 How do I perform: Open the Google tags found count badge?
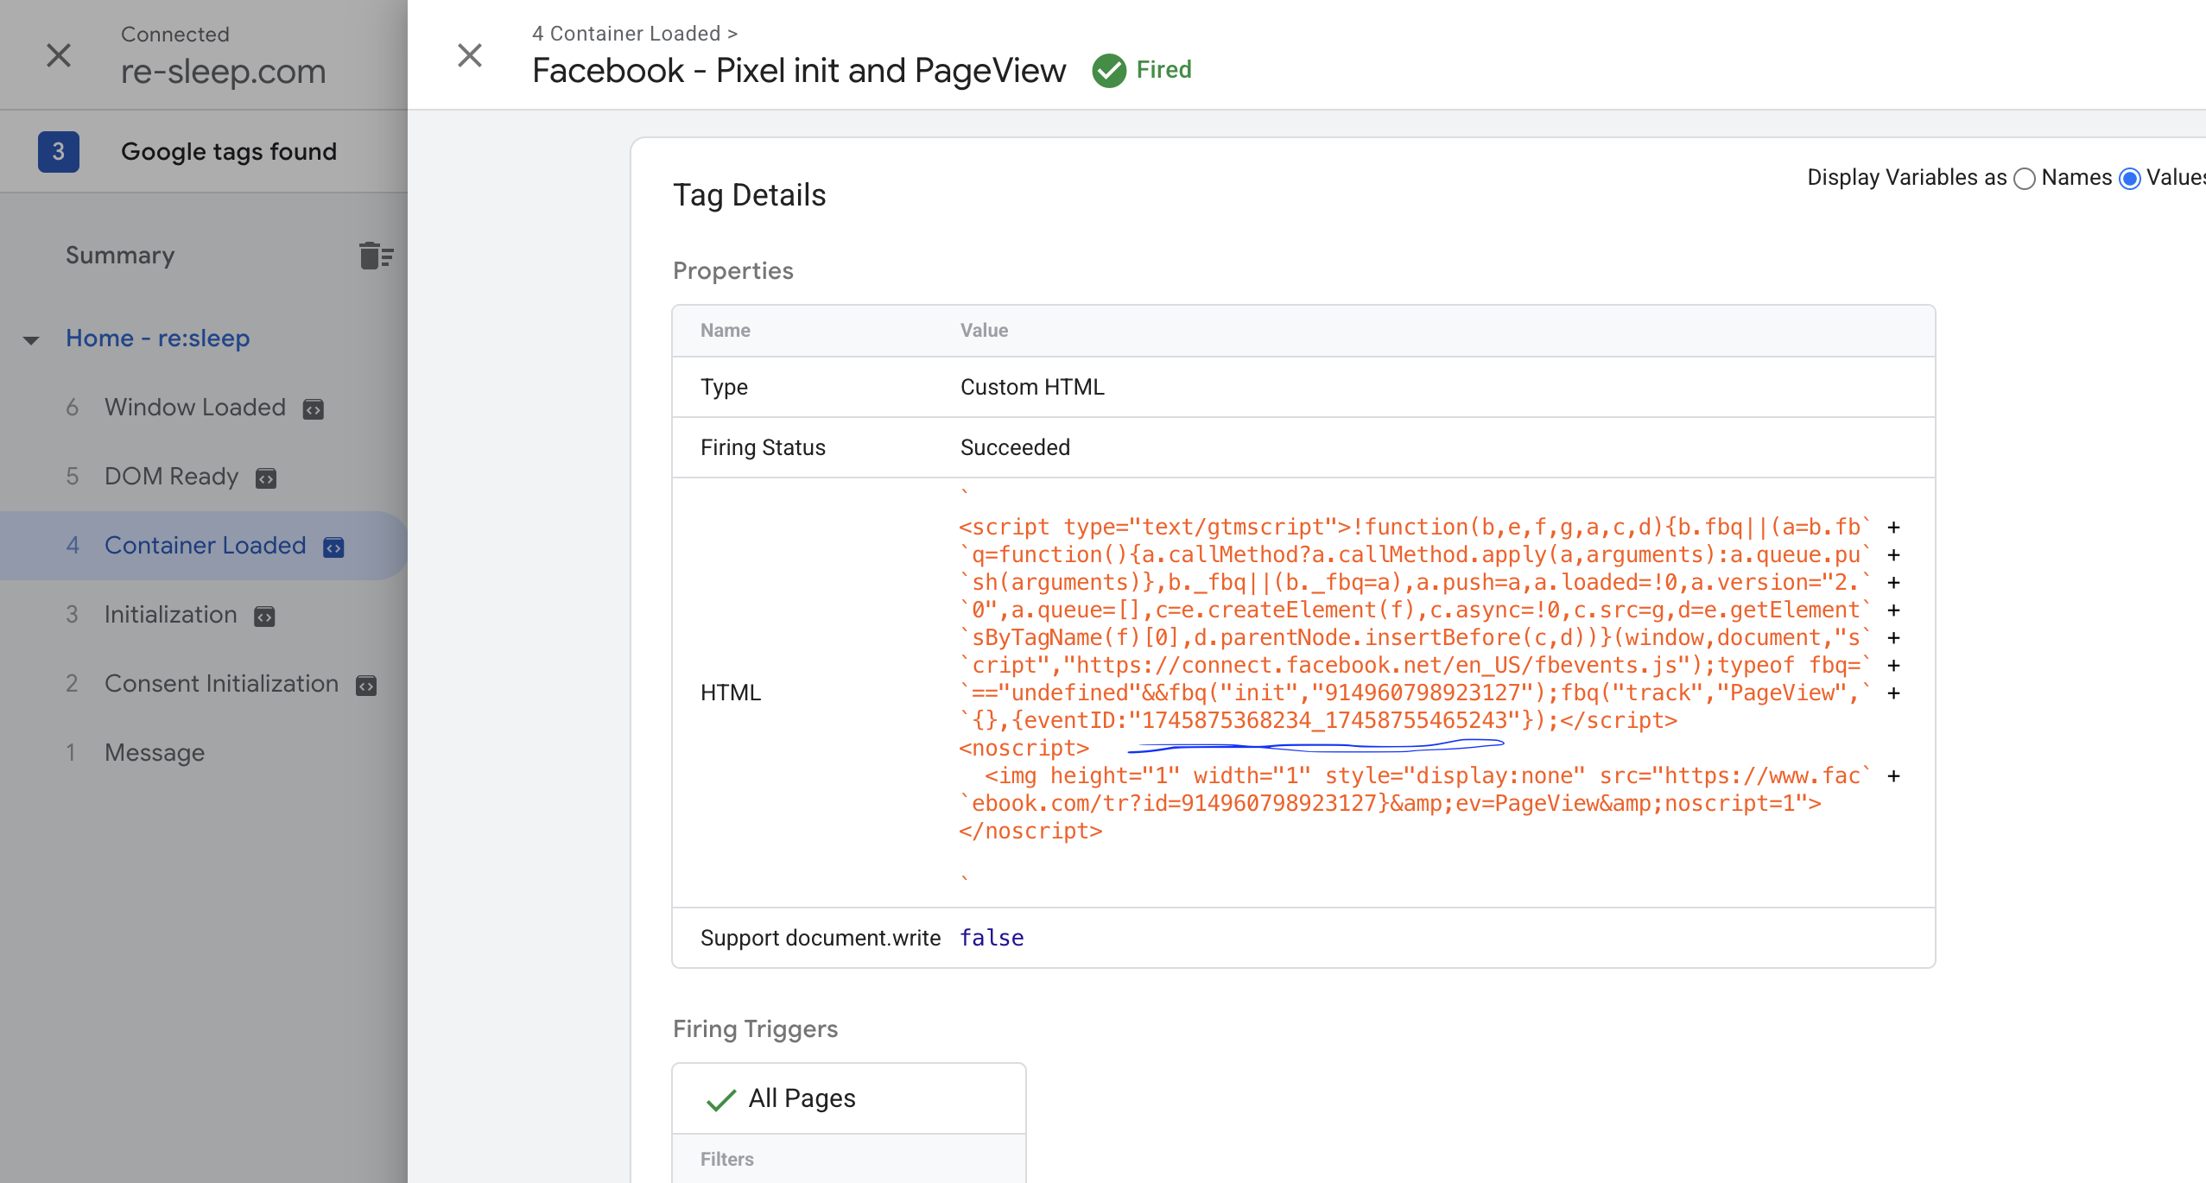point(59,152)
